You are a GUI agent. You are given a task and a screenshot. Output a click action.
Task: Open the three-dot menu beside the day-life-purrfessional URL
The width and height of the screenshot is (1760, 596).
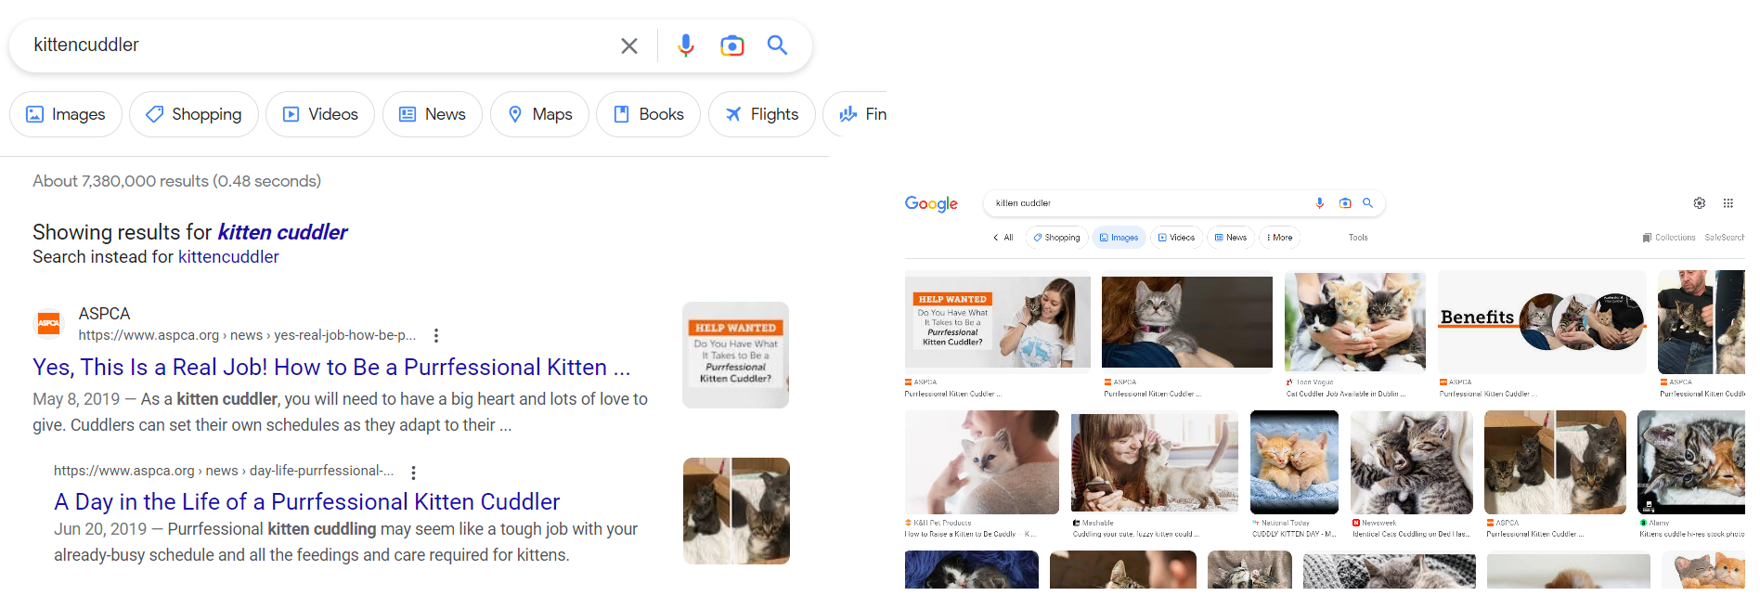414,472
